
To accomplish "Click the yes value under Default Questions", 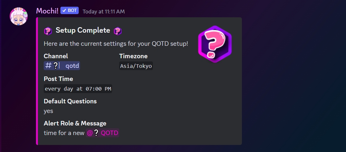I will click(x=48, y=111).
